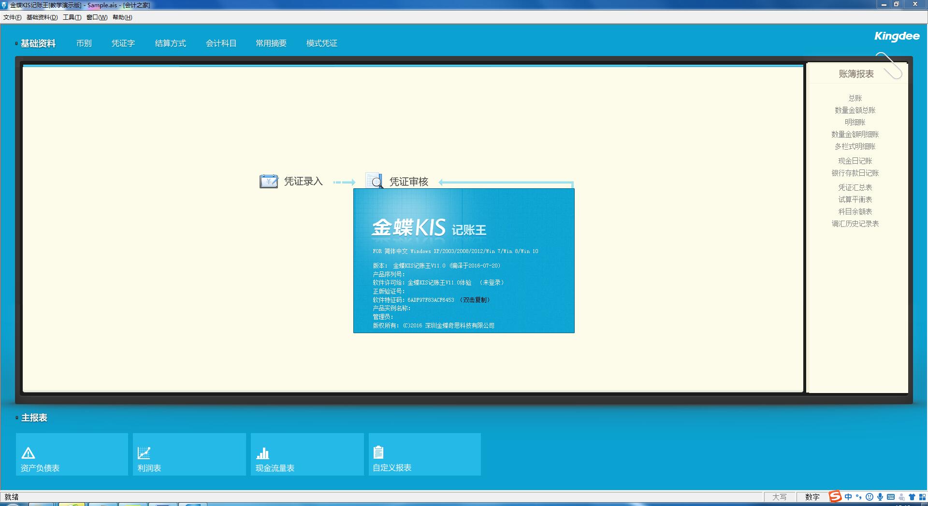The image size is (928, 506).
Task: Click the 版本 V11.0 line in splash
Action: (x=436, y=266)
